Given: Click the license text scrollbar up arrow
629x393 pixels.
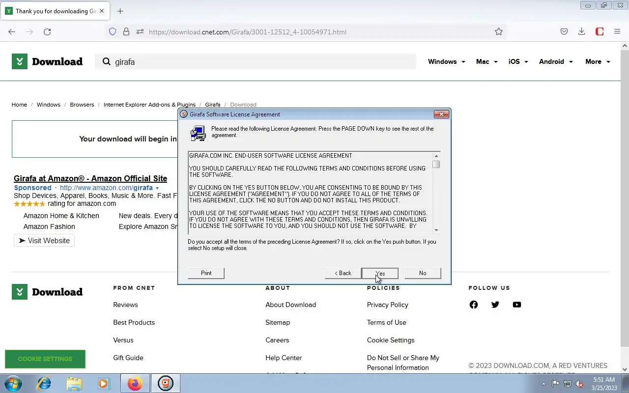Looking at the screenshot, I should (x=436, y=156).
